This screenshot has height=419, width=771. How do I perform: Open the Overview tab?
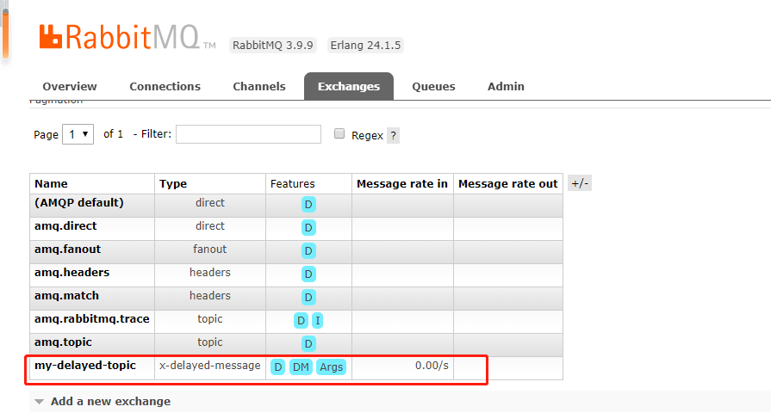click(x=69, y=86)
